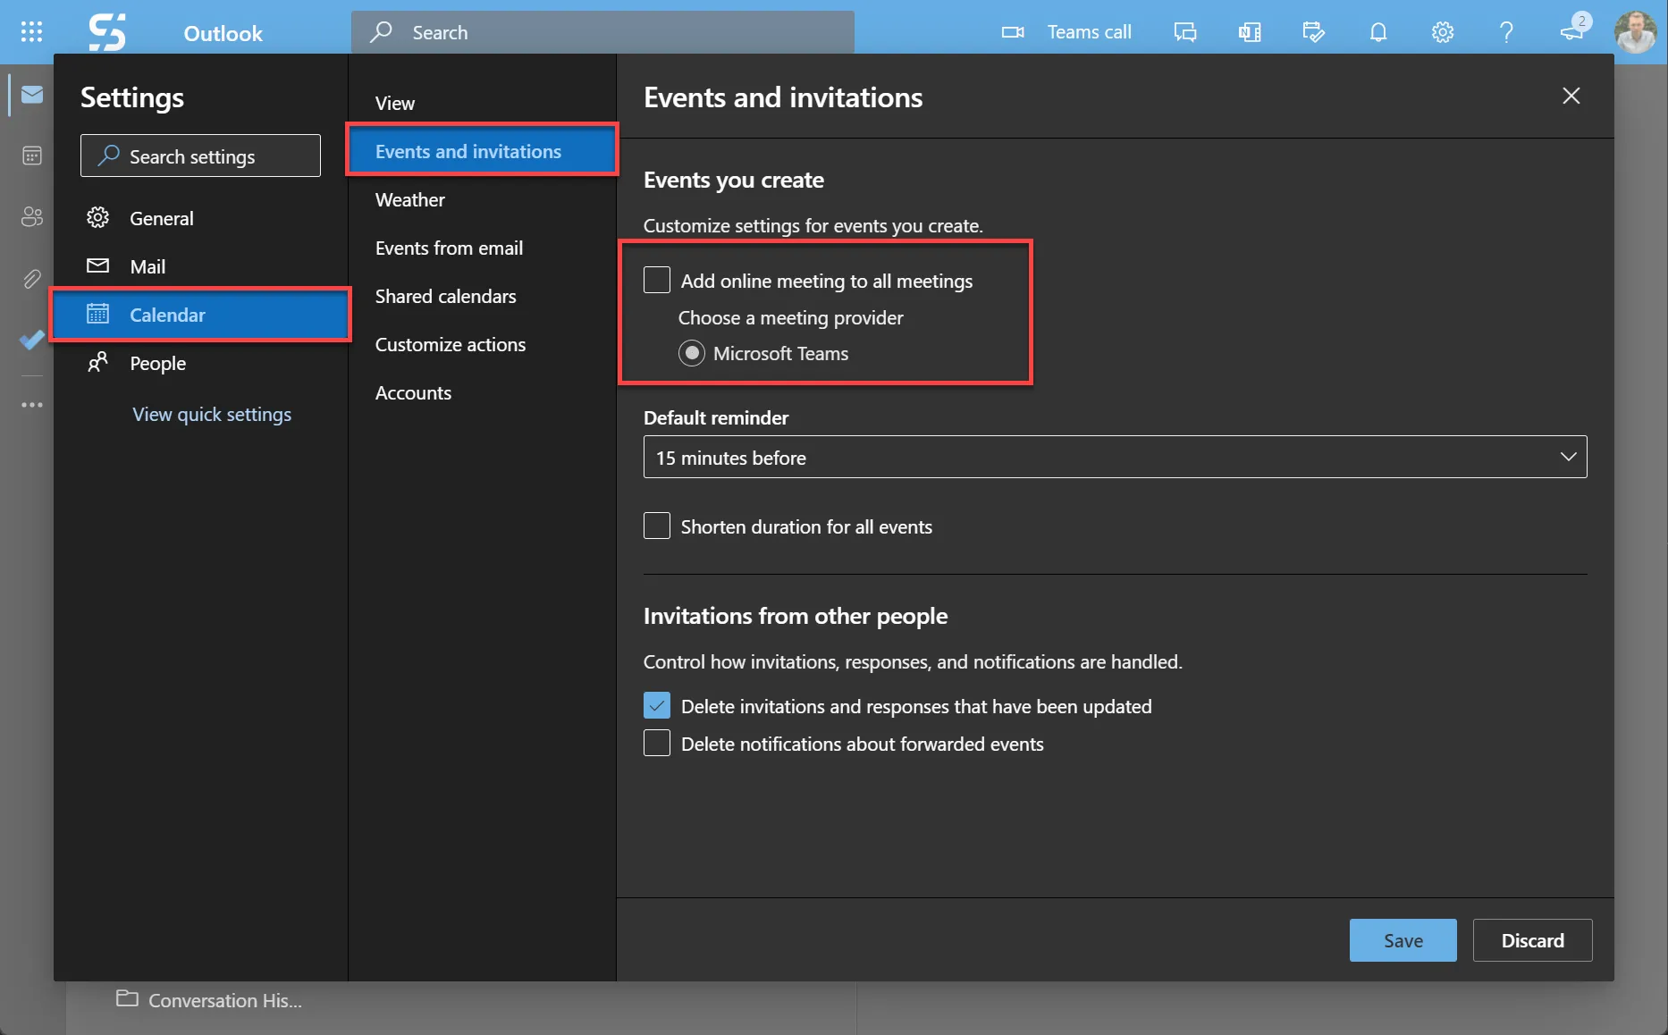Screen dimensions: 1668x1035
Task: Close the Settings dialog
Action: pyautogui.click(x=1571, y=96)
